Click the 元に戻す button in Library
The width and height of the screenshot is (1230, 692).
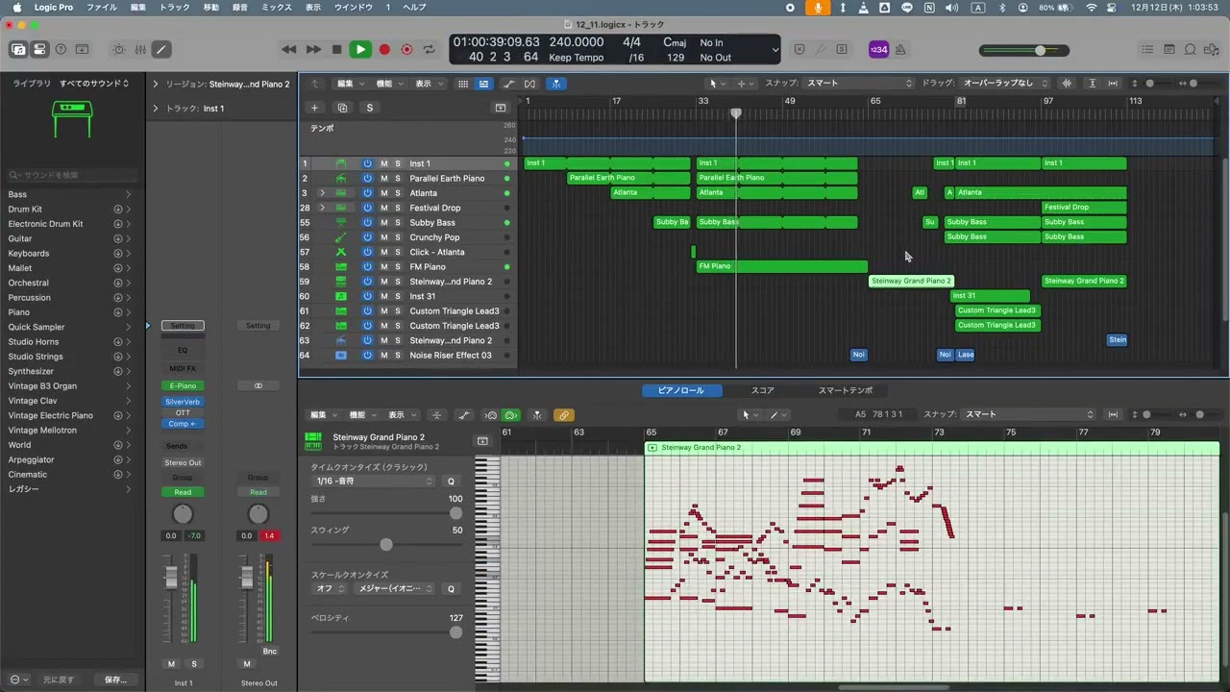59,680
